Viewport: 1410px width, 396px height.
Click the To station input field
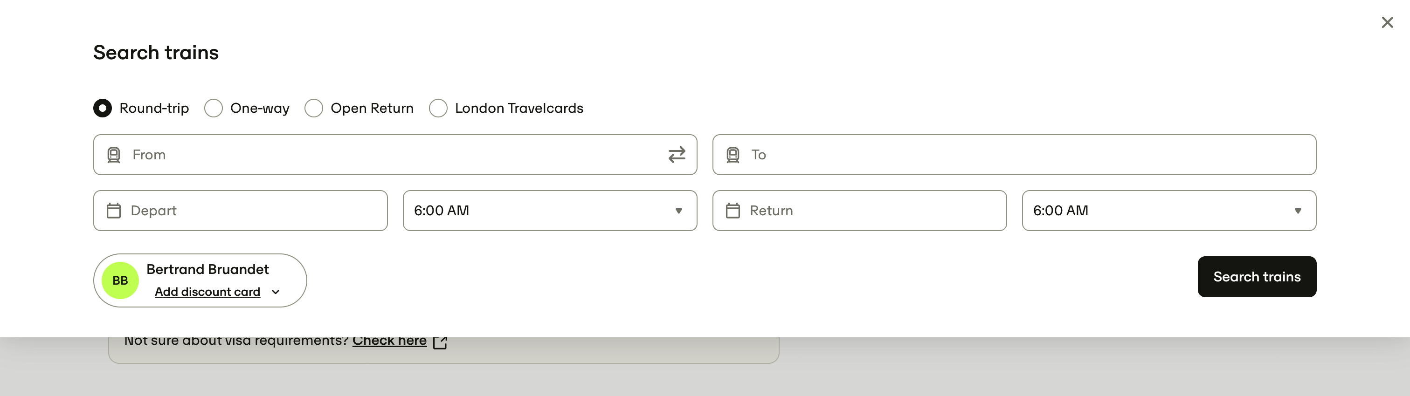coord(1023,155)
